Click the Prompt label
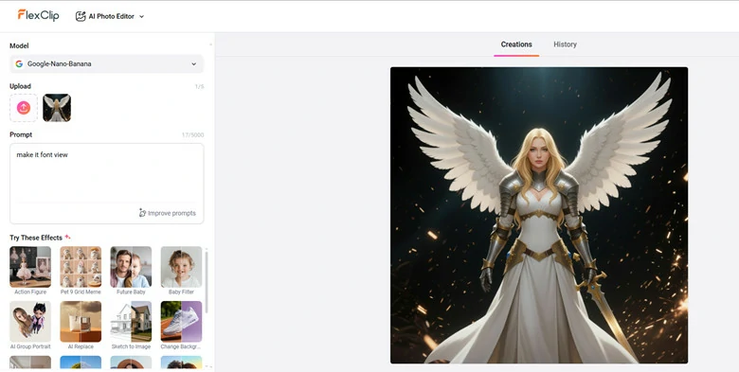The height and width of the screenshot is (372, 739). tap(21, 134)
